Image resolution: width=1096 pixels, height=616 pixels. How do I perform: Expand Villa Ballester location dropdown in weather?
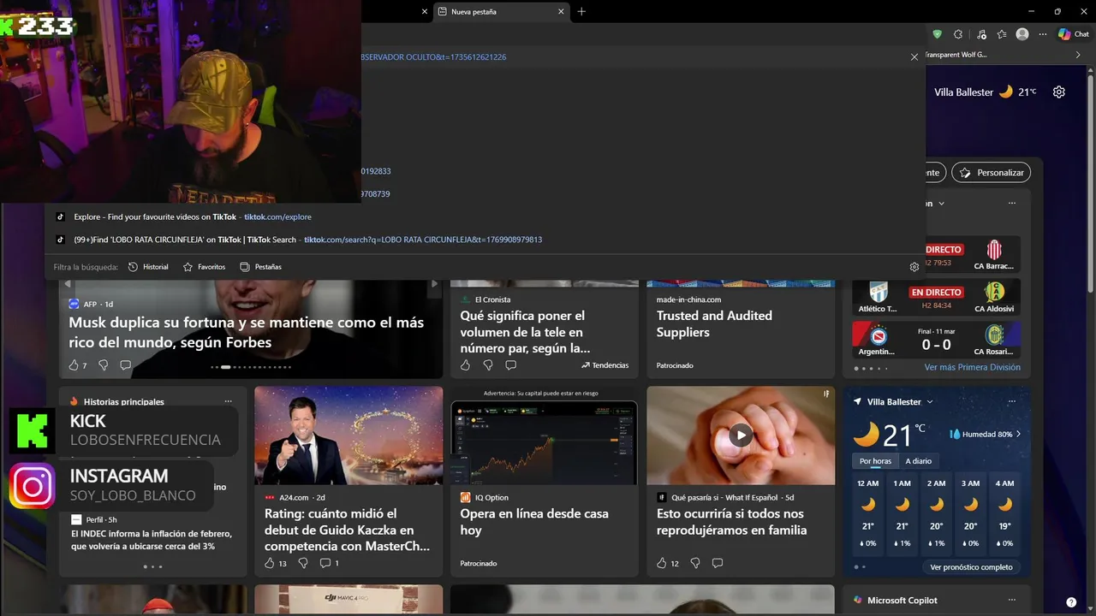pyautogui.click(x=930, y=401)
